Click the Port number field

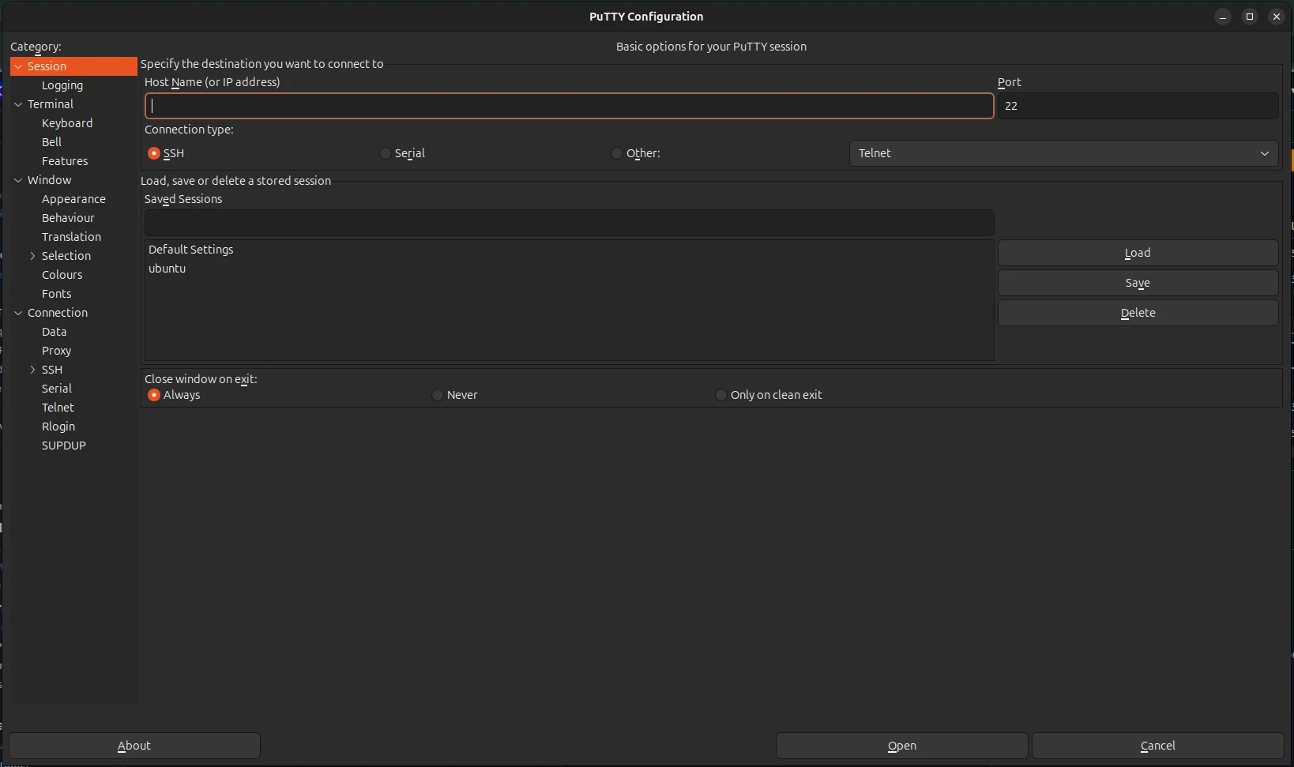1138,106
